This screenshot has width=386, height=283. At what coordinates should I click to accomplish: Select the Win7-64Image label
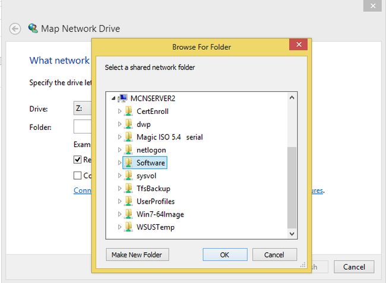click(160, 214)
